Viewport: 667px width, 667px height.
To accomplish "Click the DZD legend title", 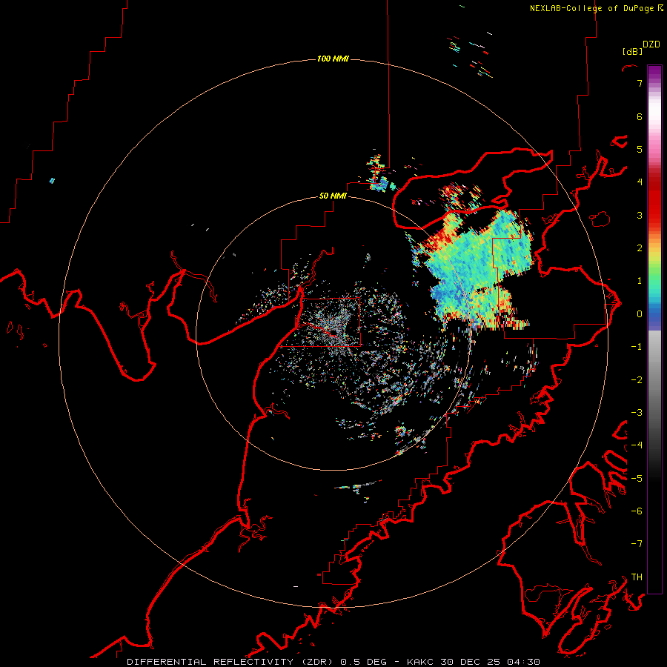I will 651,44.
